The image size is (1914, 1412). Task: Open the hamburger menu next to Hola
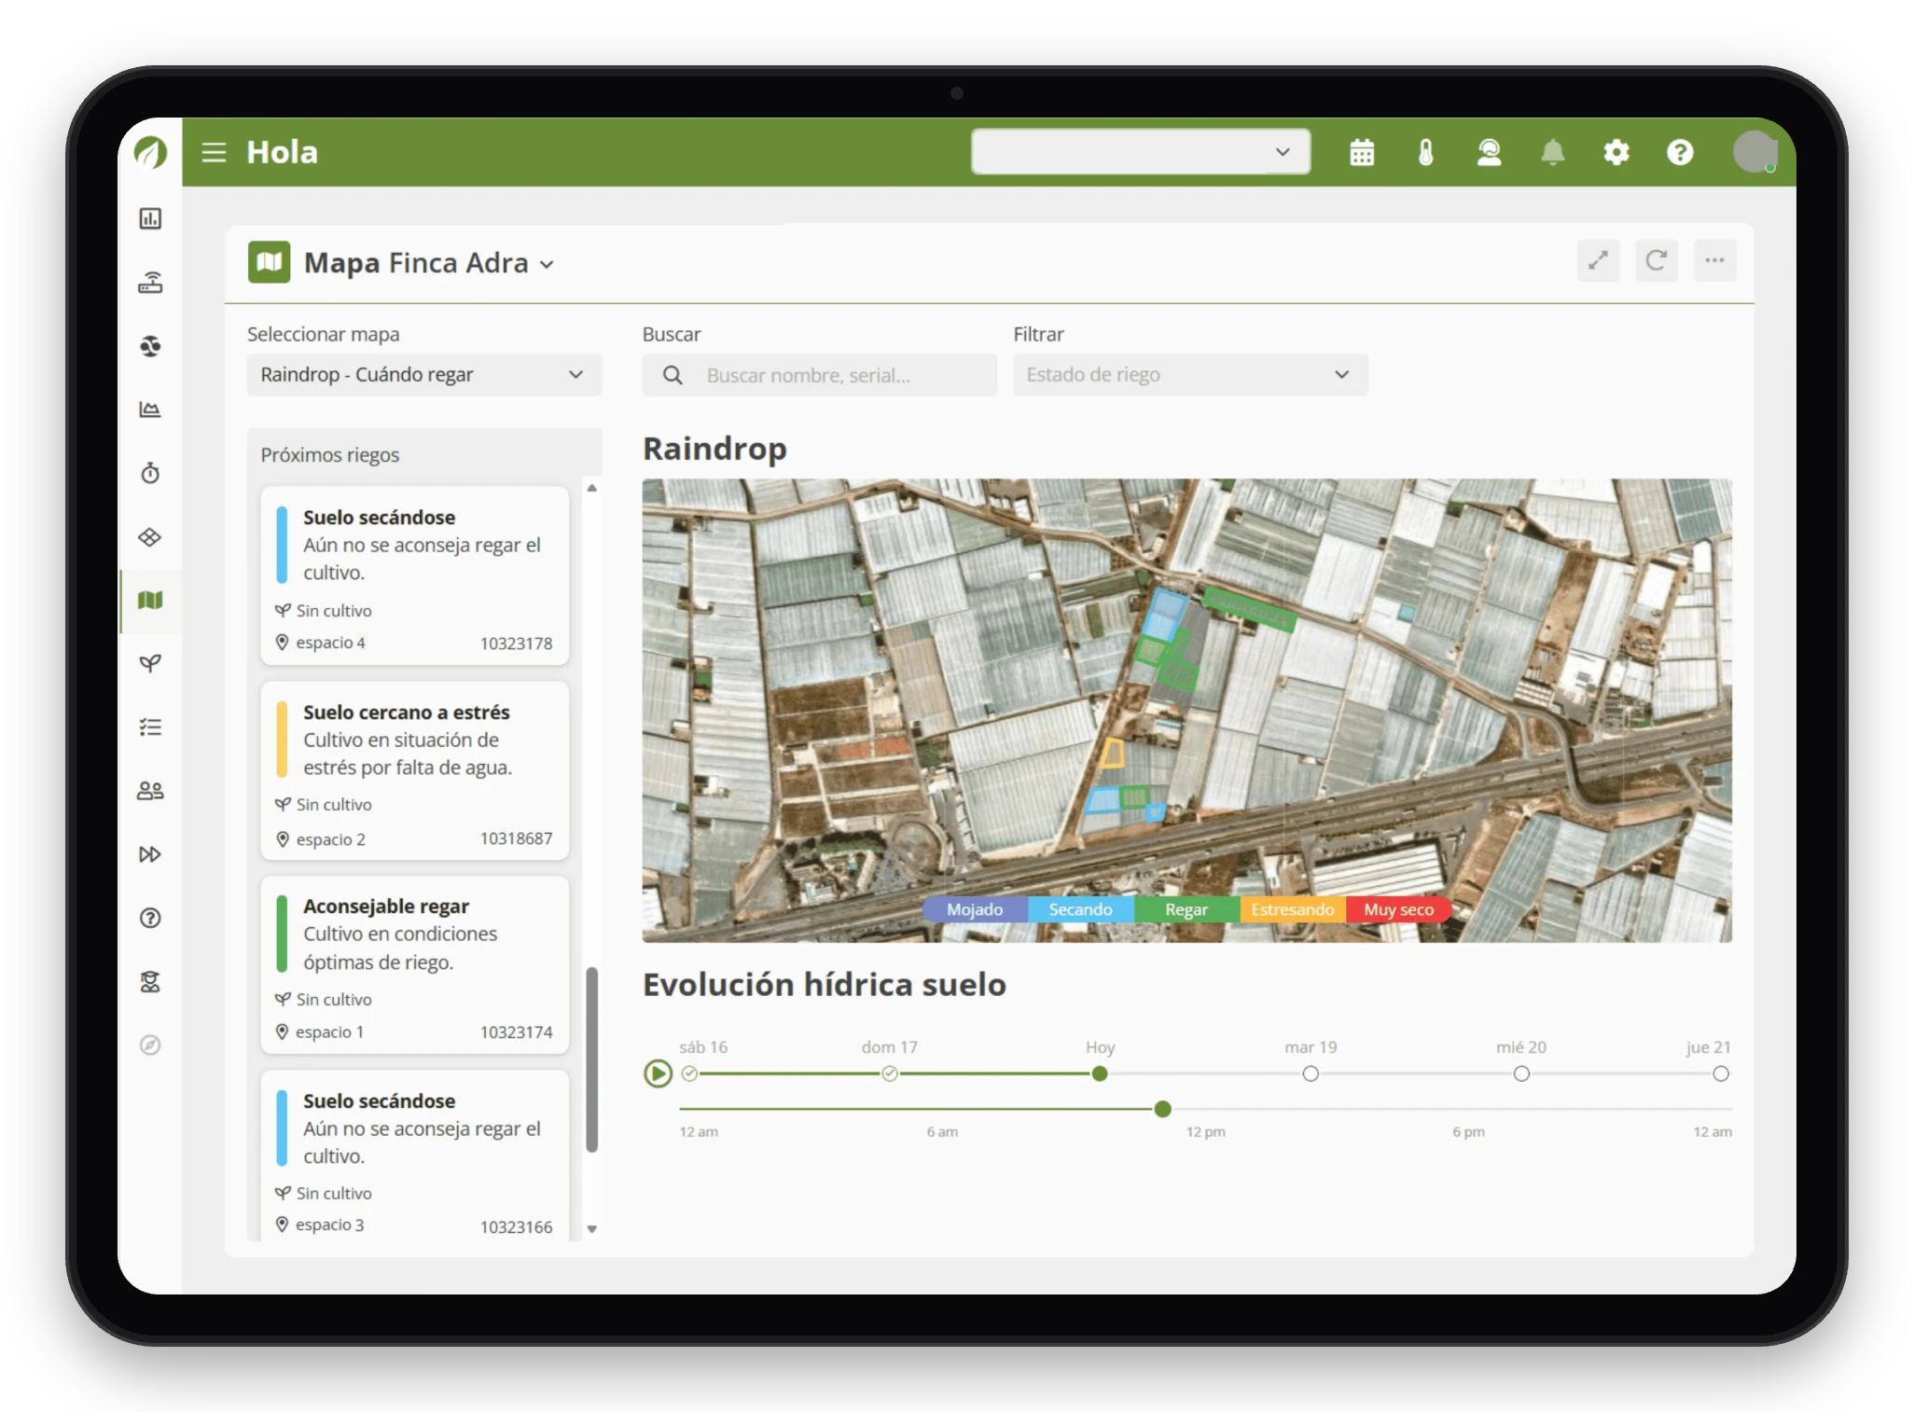click(x=215, y=152)
